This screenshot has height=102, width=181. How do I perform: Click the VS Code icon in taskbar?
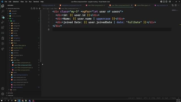19,101
